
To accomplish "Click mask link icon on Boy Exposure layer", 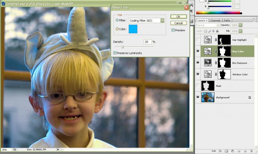I will click(x=216, y=63).
